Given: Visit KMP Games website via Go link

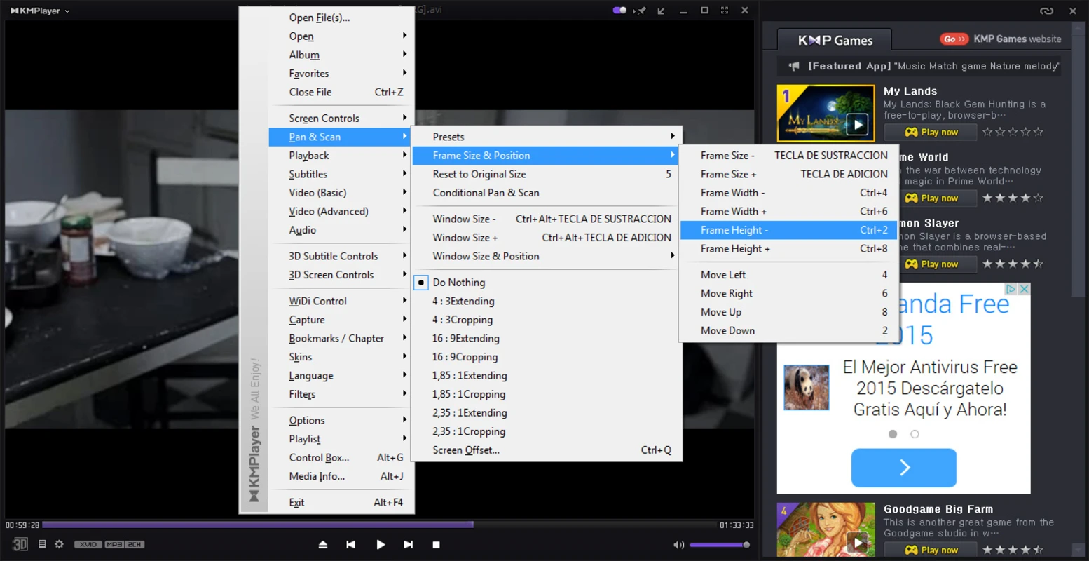Looking at the screenshot, I should coord(954,39).
